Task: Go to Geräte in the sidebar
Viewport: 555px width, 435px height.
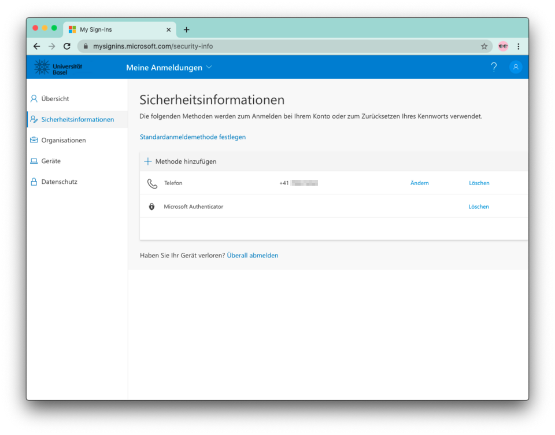Action: pyautogui.click(x=51, y=161)
